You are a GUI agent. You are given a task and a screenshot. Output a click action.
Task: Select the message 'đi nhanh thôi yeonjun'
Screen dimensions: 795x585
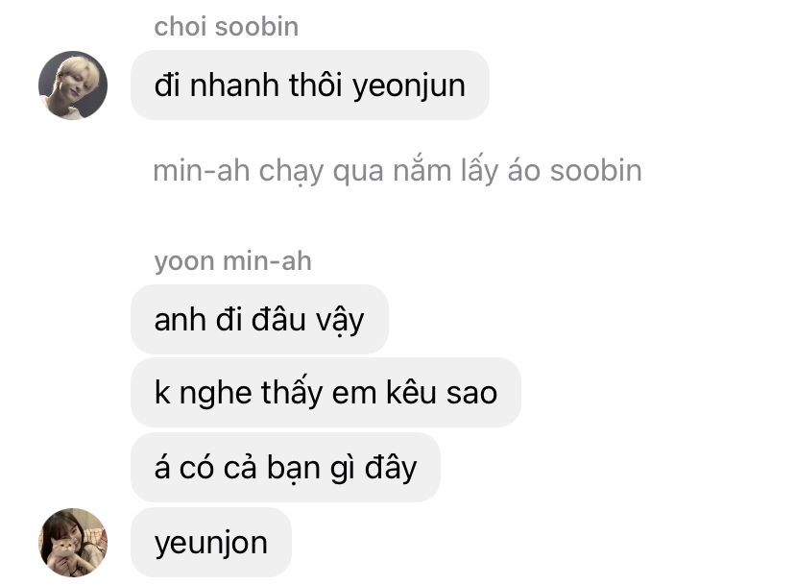coord(310,85)
